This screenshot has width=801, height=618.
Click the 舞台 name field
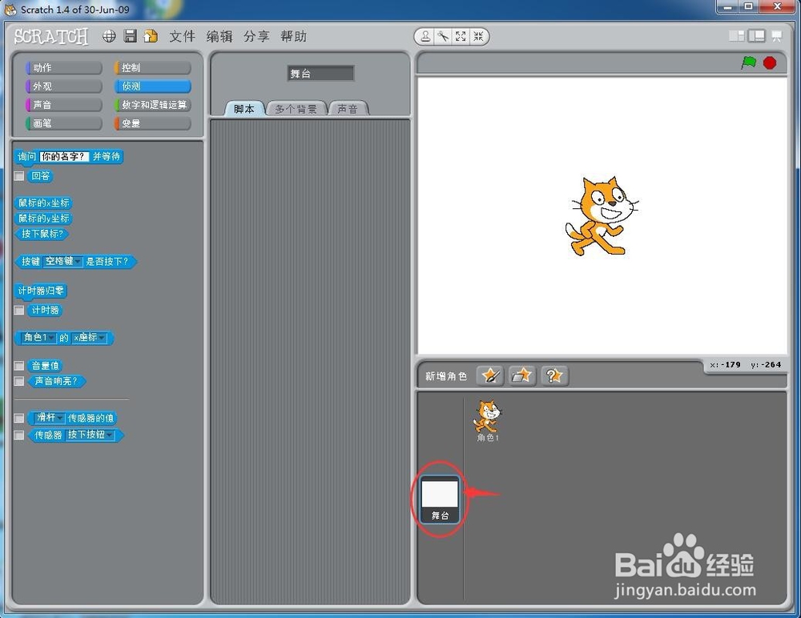[x=320, y=74]
